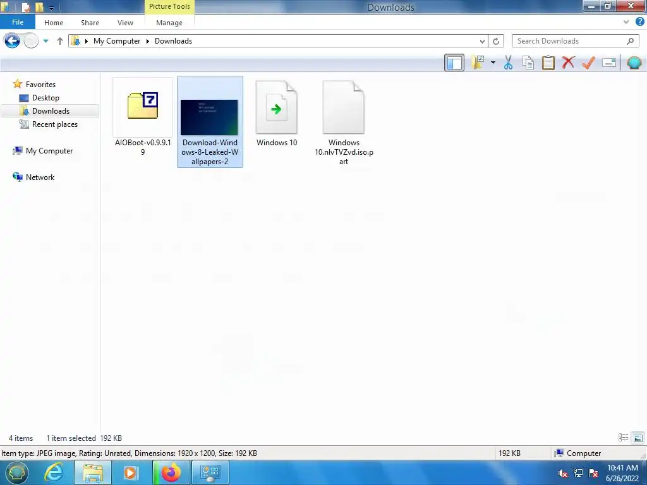Select the Download-Windows-8-Leaked-Wallpapers-2 image thumbnail
Screen dimensions: 647x485
point(210,122)
